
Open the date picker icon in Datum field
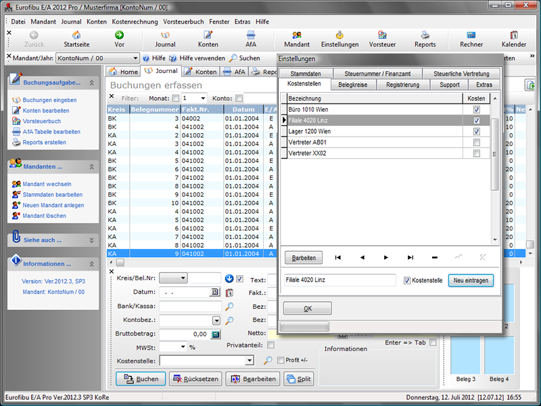[214, 292]
